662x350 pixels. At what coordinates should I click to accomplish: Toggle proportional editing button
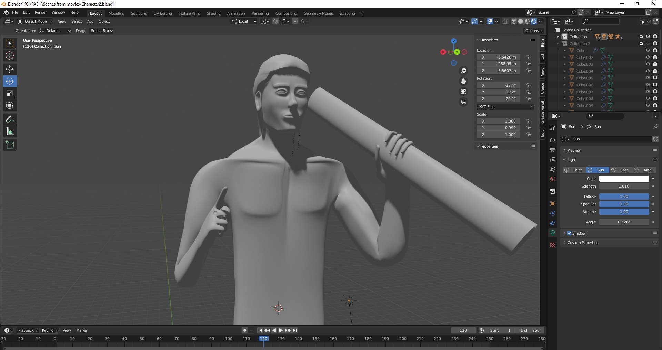point(295,21)
